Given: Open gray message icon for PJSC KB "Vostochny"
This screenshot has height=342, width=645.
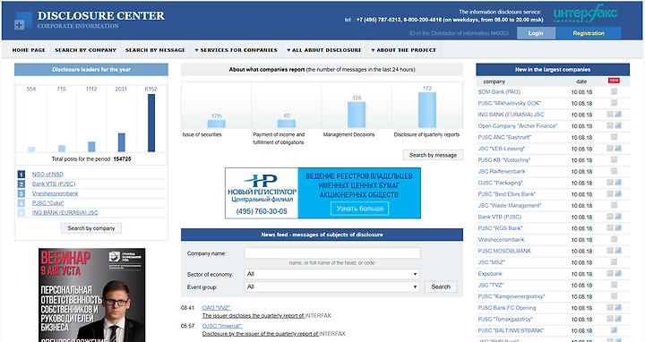Looking at the screenshot, I should coord(615,160).
